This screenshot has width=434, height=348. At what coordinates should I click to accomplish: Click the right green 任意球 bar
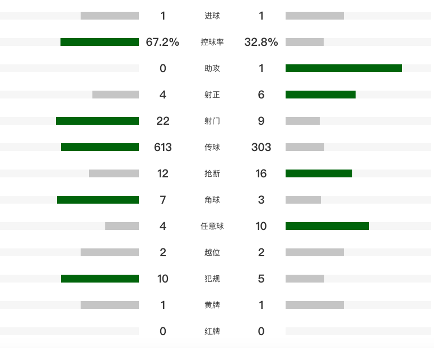pos(327,226)
